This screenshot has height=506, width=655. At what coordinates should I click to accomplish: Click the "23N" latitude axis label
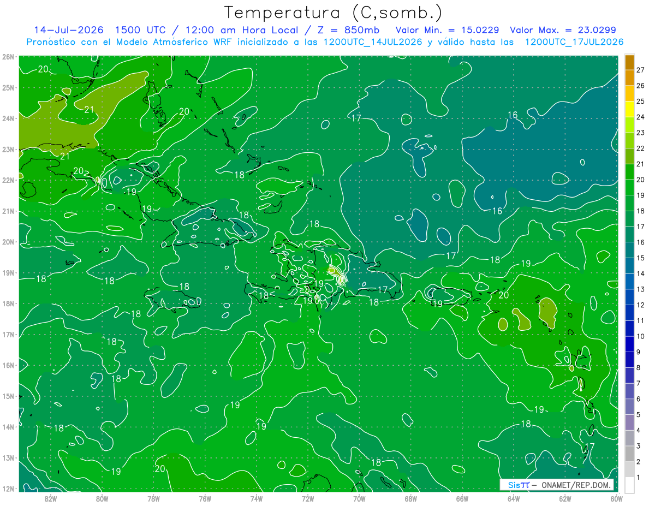pyautogui.click(x=8, y=149)
